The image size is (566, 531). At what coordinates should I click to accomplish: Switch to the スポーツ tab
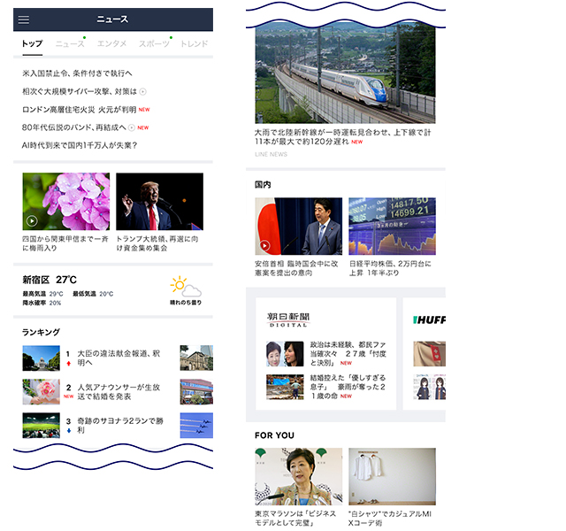click(154, 43)
